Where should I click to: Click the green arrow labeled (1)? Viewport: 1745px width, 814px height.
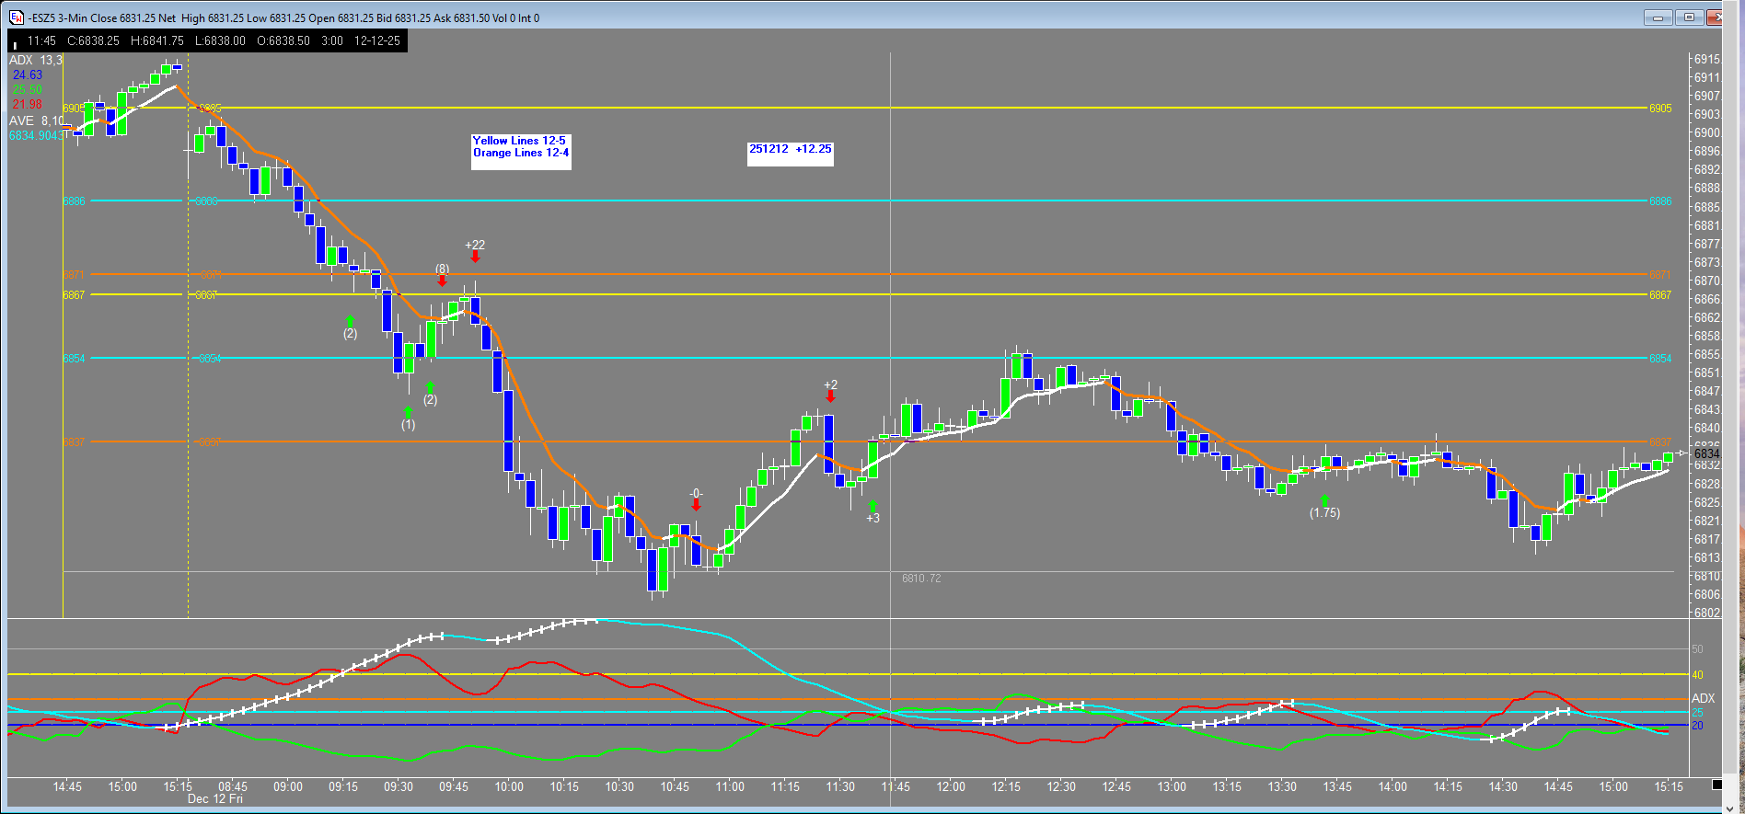(x=408, y=412)
